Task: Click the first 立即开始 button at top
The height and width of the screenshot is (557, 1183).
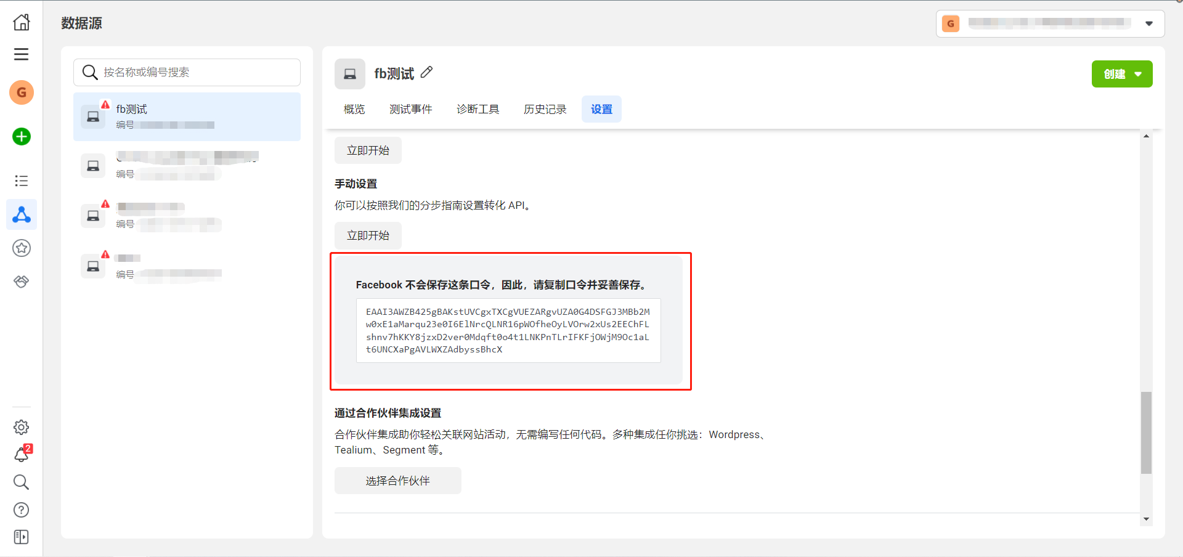Action: click(368, 150)
